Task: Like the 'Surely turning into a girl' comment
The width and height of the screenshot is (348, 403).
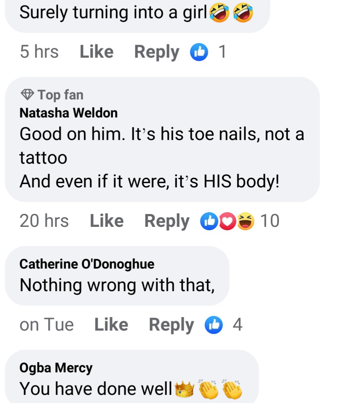Action: (97, 52)
